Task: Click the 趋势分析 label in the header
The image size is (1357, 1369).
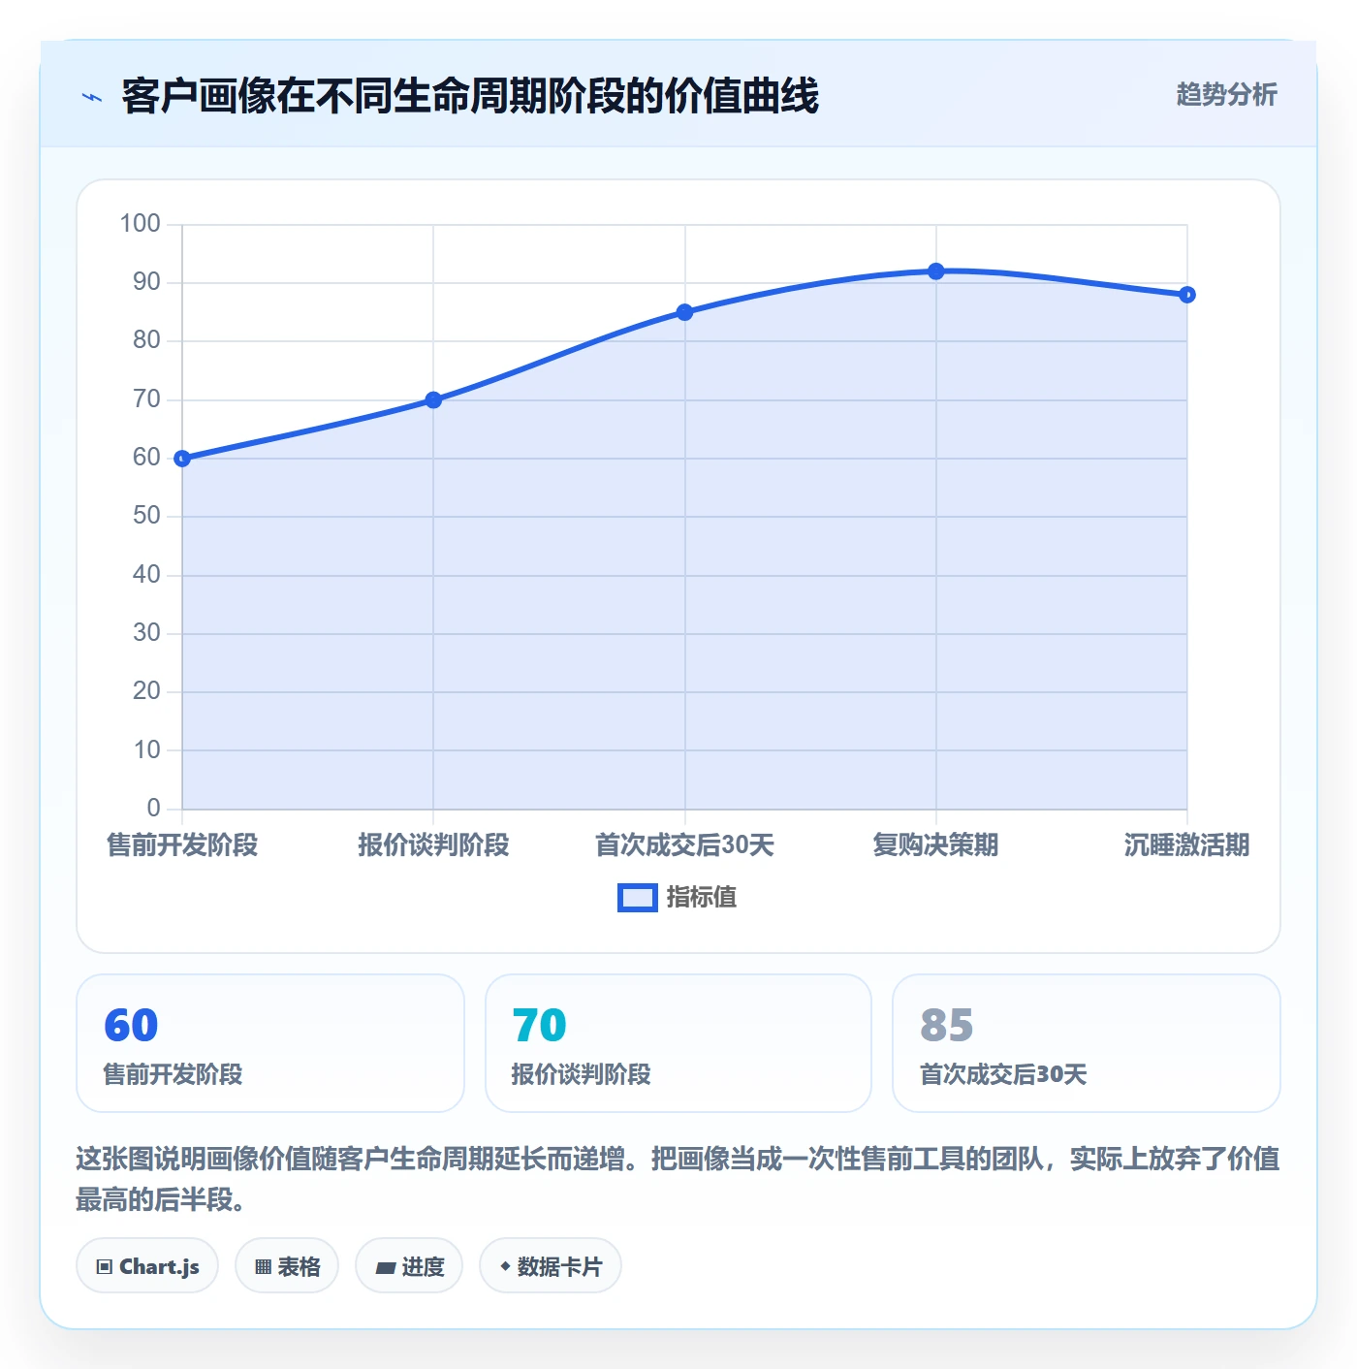Action: (x=1226, y=94)
